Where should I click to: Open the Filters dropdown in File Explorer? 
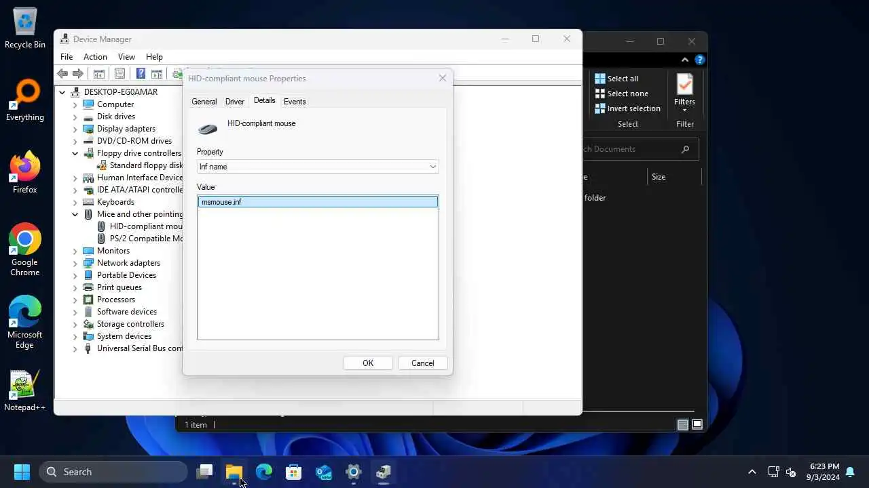pos(684,94)
